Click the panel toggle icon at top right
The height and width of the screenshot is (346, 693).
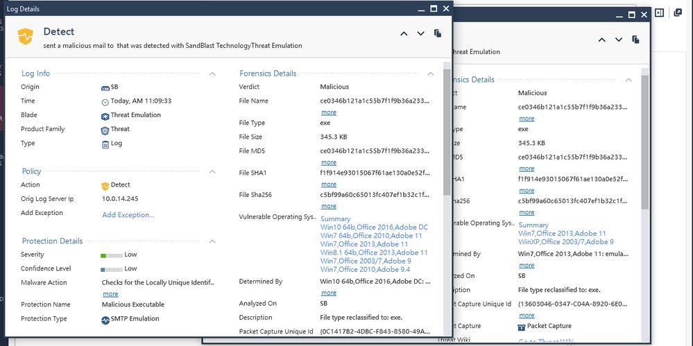point(659,12)
